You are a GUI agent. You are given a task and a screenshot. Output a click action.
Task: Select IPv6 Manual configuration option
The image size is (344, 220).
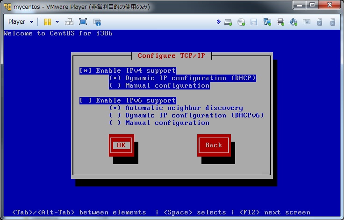tap(159, 123)
